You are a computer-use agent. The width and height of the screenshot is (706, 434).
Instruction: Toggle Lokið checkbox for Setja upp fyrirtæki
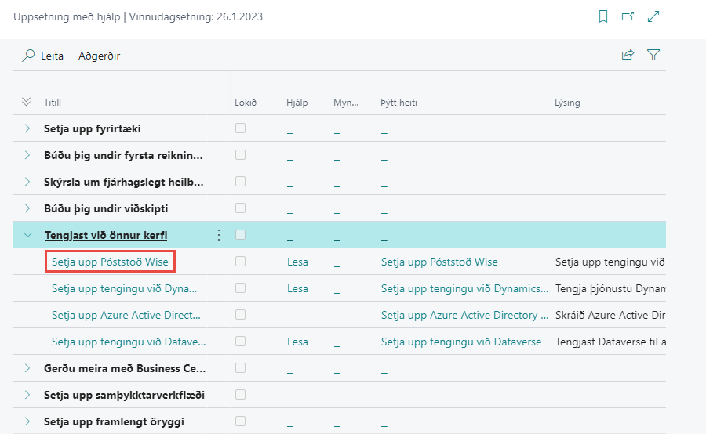point(241,128)
